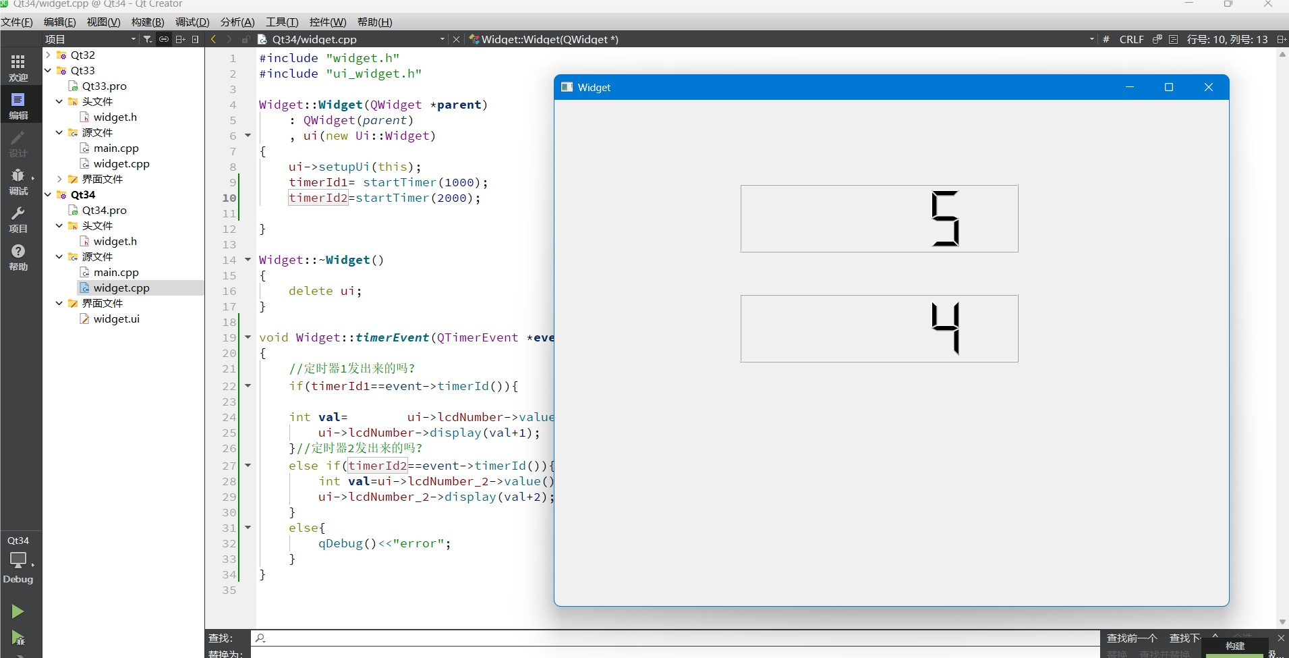This screenshot has width=1289, height=658.
Task: Click the Qt34 Debug kit selector
Action: [x=18, y=559]
